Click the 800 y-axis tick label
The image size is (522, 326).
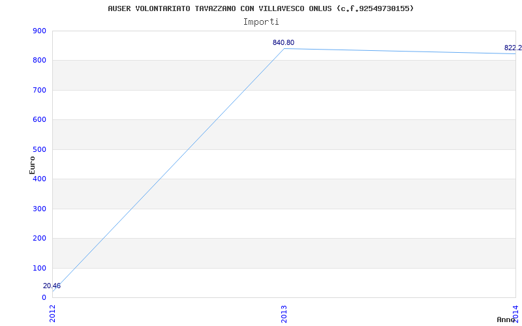39,61
